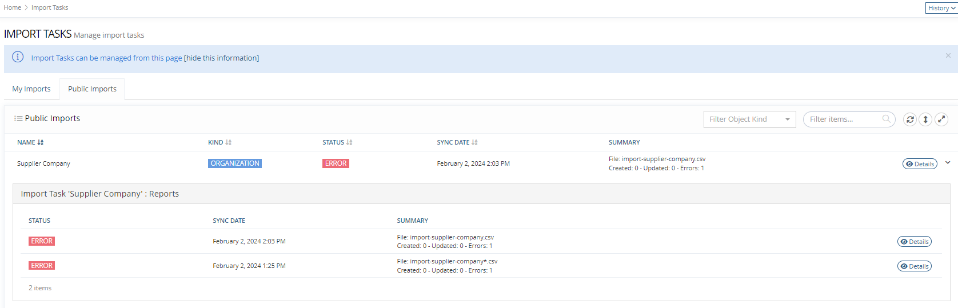This screenshot has height=308, width=958.
Task: View Details of the 1:25 PM report
Action: pyautogui.click(x=914, y=266)
